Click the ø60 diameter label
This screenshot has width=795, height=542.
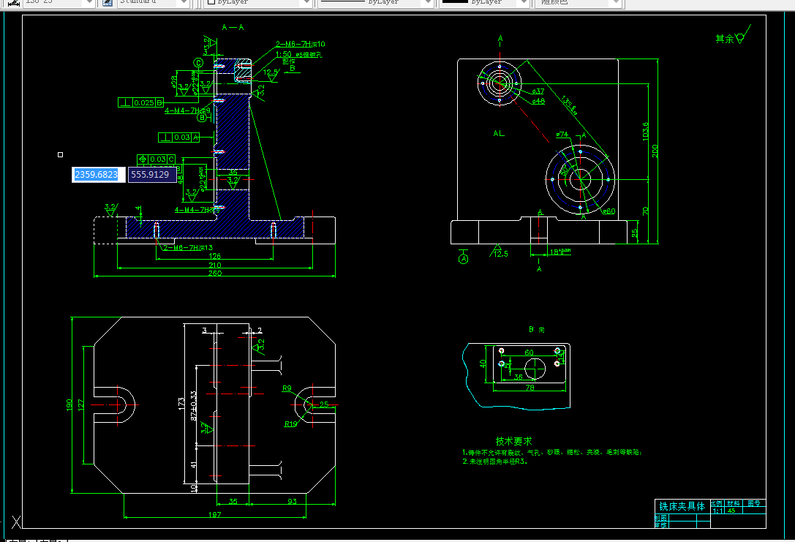[x=609, y=211]
